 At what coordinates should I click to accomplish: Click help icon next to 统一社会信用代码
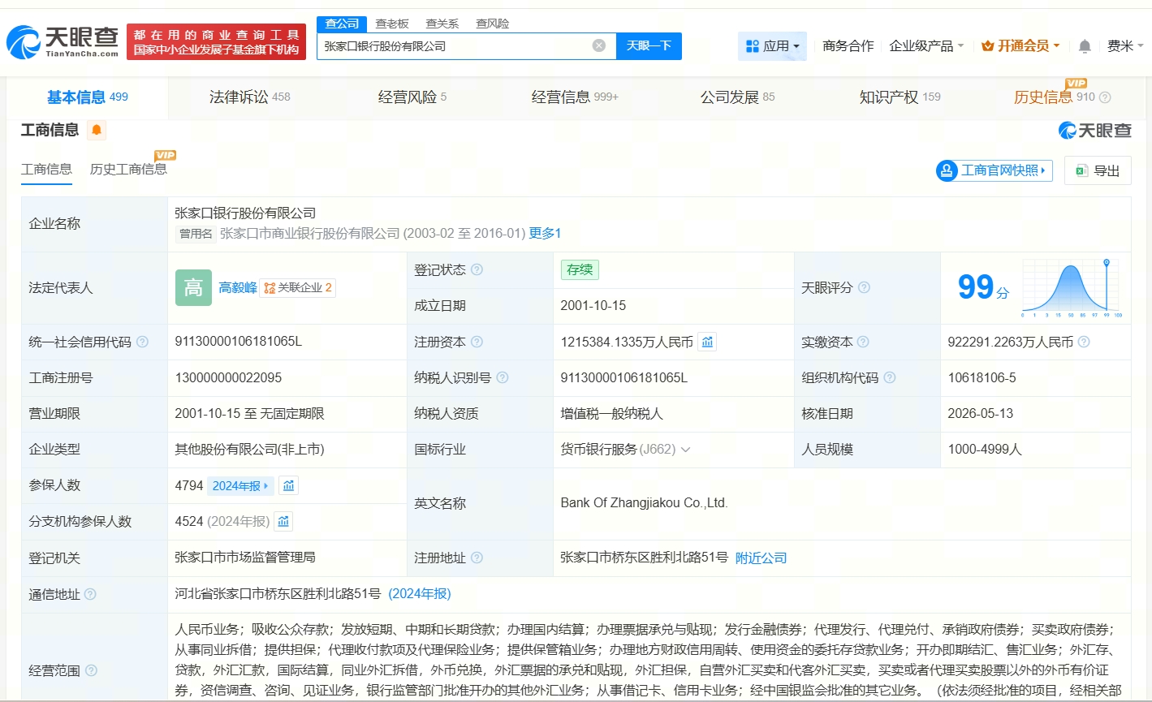pos(143,342)
